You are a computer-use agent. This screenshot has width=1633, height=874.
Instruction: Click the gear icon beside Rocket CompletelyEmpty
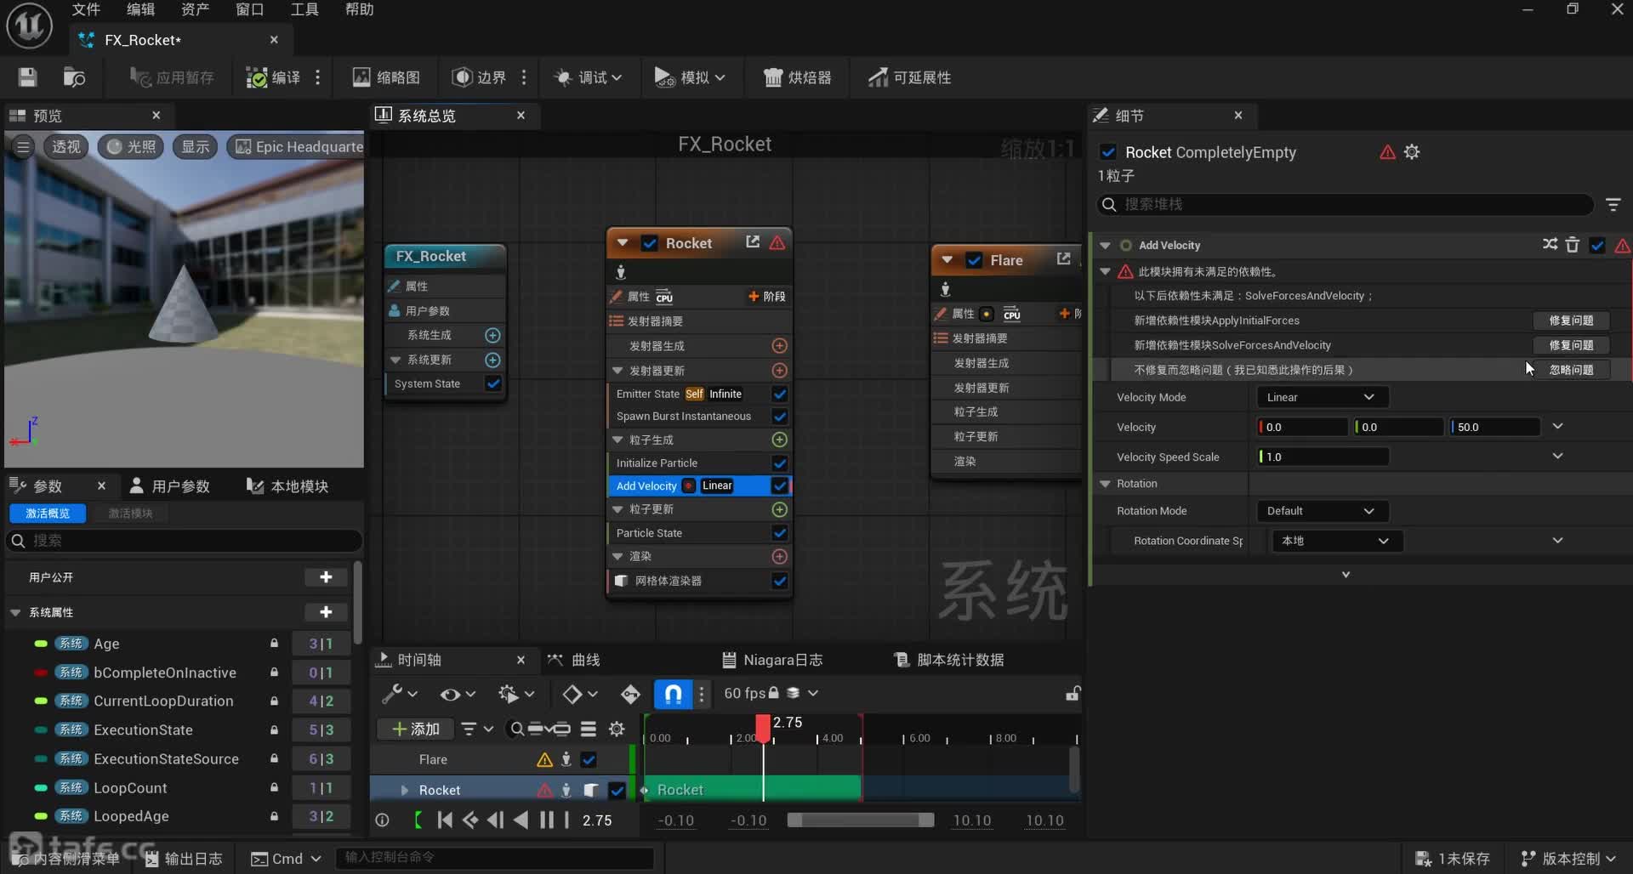coord(1412,152)
